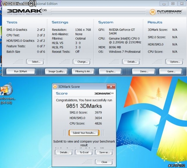Click Select... under Tests
Screen dimensions: 187x168
(35, 62)
